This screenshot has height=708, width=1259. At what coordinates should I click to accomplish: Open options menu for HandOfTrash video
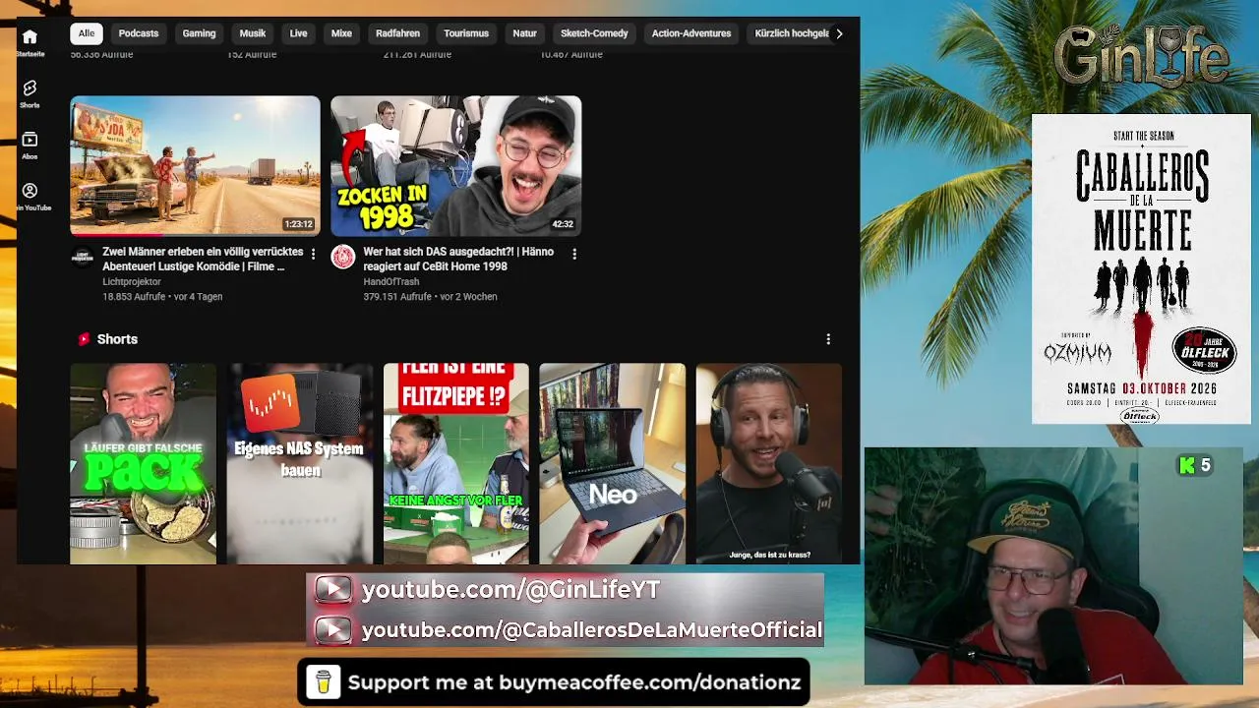[x=574, y=254]
